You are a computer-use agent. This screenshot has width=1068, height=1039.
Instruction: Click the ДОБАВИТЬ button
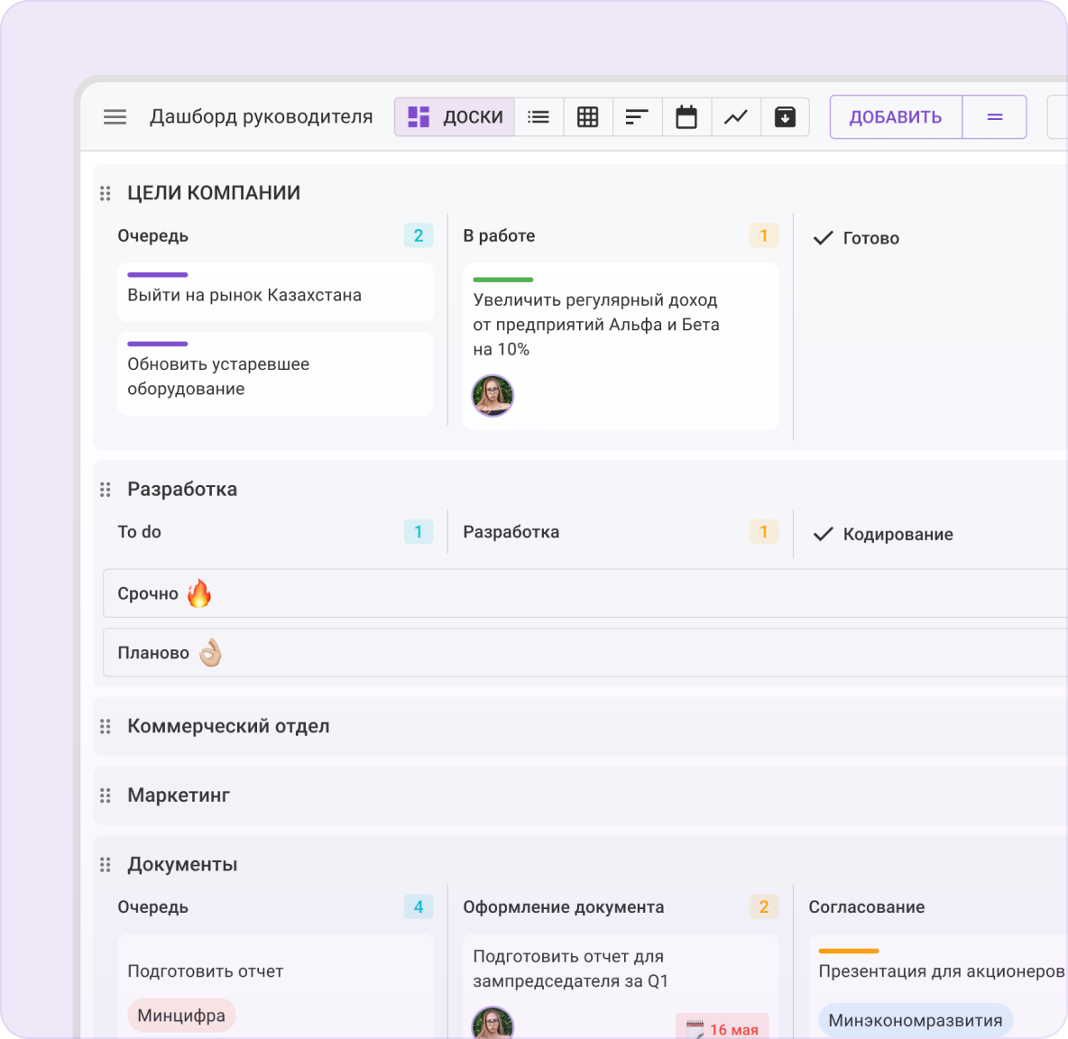pos(896,117)
